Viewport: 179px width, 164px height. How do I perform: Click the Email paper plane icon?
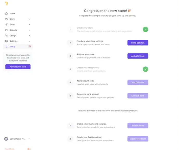pyautogui.click(x=6, y=25)
